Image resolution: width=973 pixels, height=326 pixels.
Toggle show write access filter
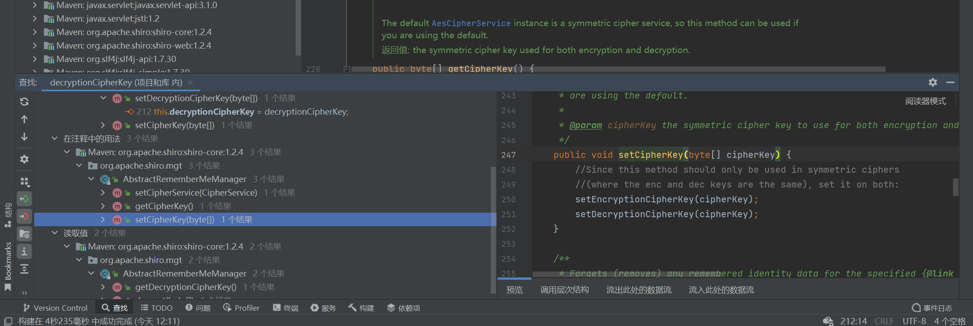coord(24,216)
